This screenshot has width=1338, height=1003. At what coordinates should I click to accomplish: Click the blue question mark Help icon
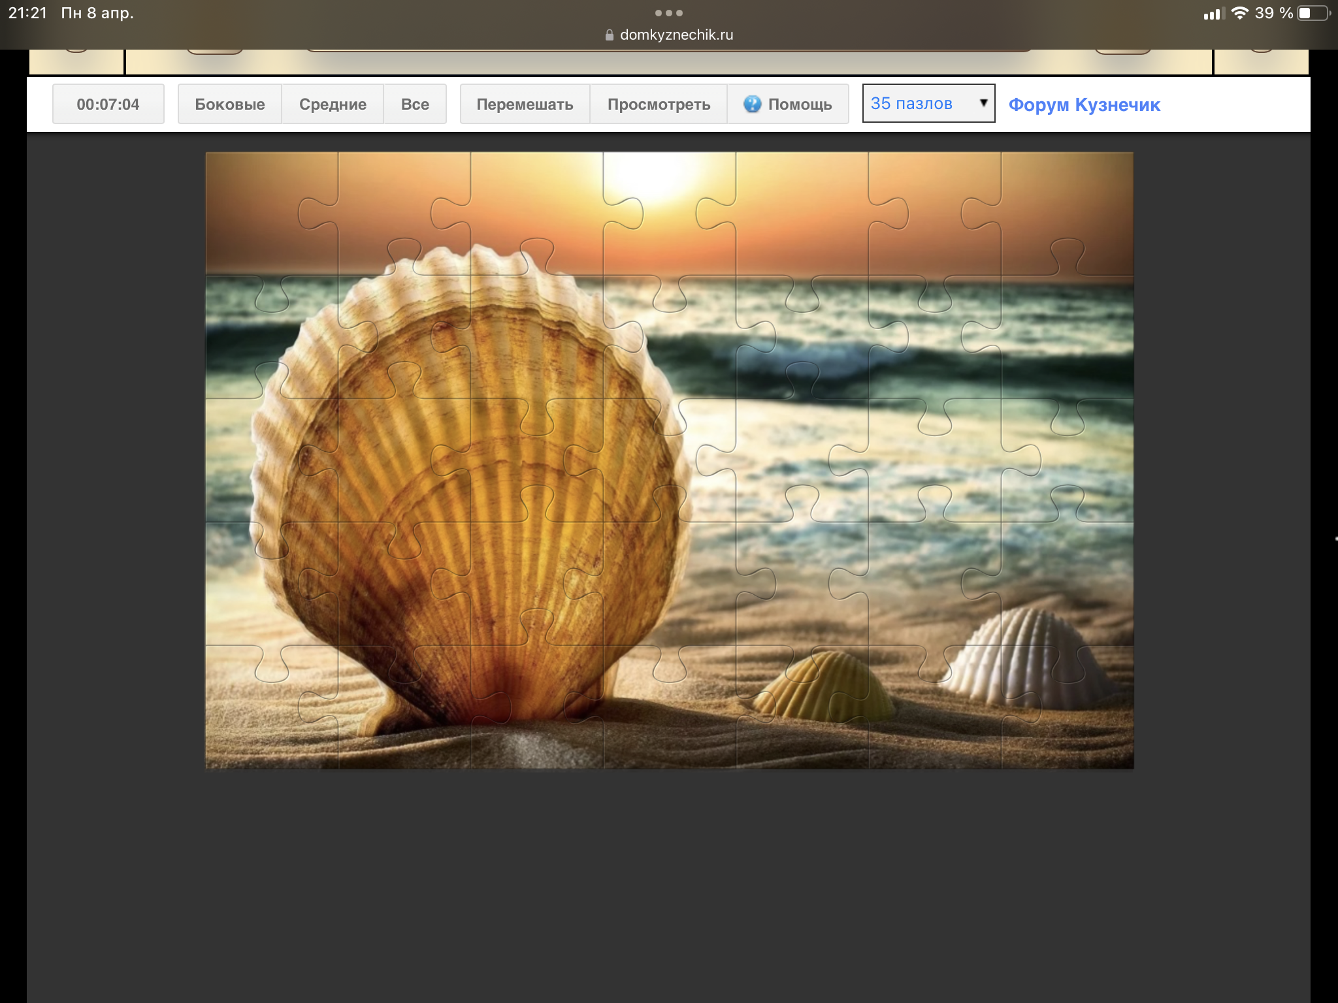(x=752, y=104)
